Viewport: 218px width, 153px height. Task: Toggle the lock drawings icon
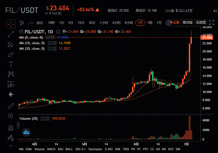tap(11, 137)
